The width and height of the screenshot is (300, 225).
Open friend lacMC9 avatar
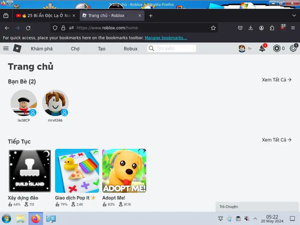(24, 103)
